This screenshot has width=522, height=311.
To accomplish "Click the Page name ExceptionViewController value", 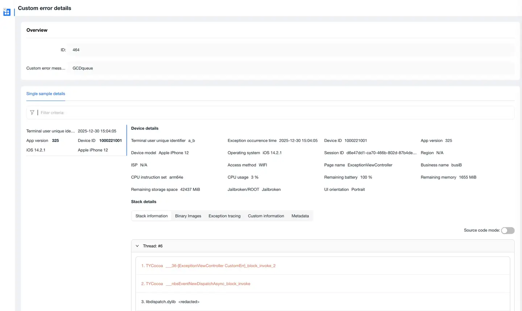I will point(370,165).
